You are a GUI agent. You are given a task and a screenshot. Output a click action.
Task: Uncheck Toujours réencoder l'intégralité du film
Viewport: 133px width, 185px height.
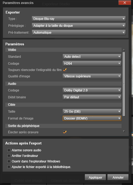point(65,70)
